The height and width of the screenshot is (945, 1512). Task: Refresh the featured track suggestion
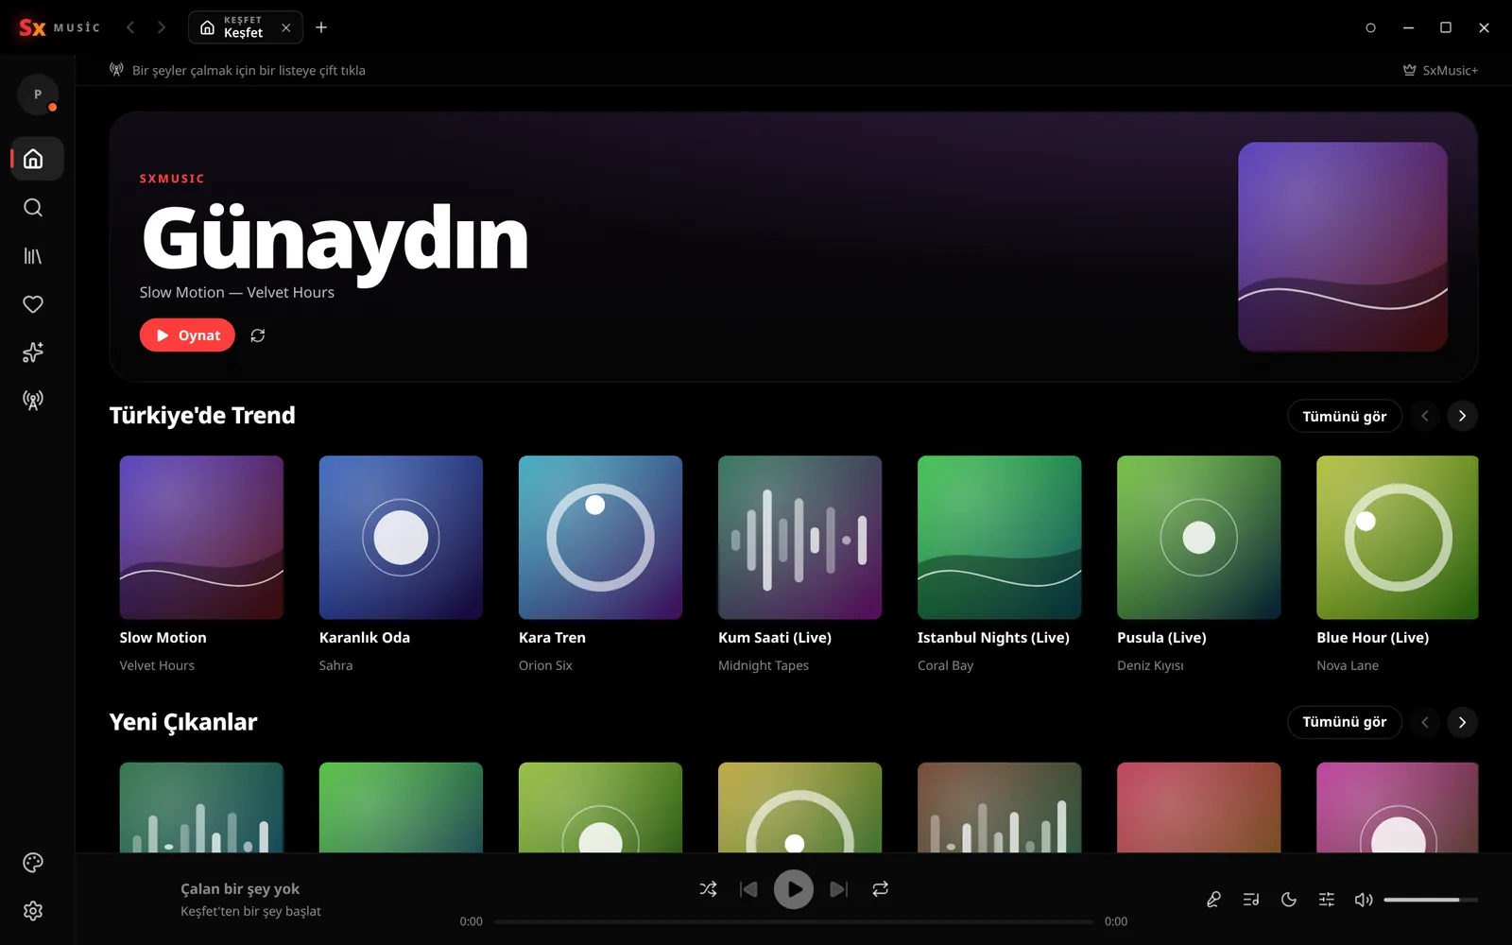[x=258, y=335]
